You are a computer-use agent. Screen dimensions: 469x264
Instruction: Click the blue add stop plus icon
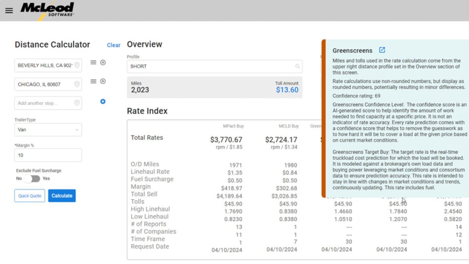[103, 101]
